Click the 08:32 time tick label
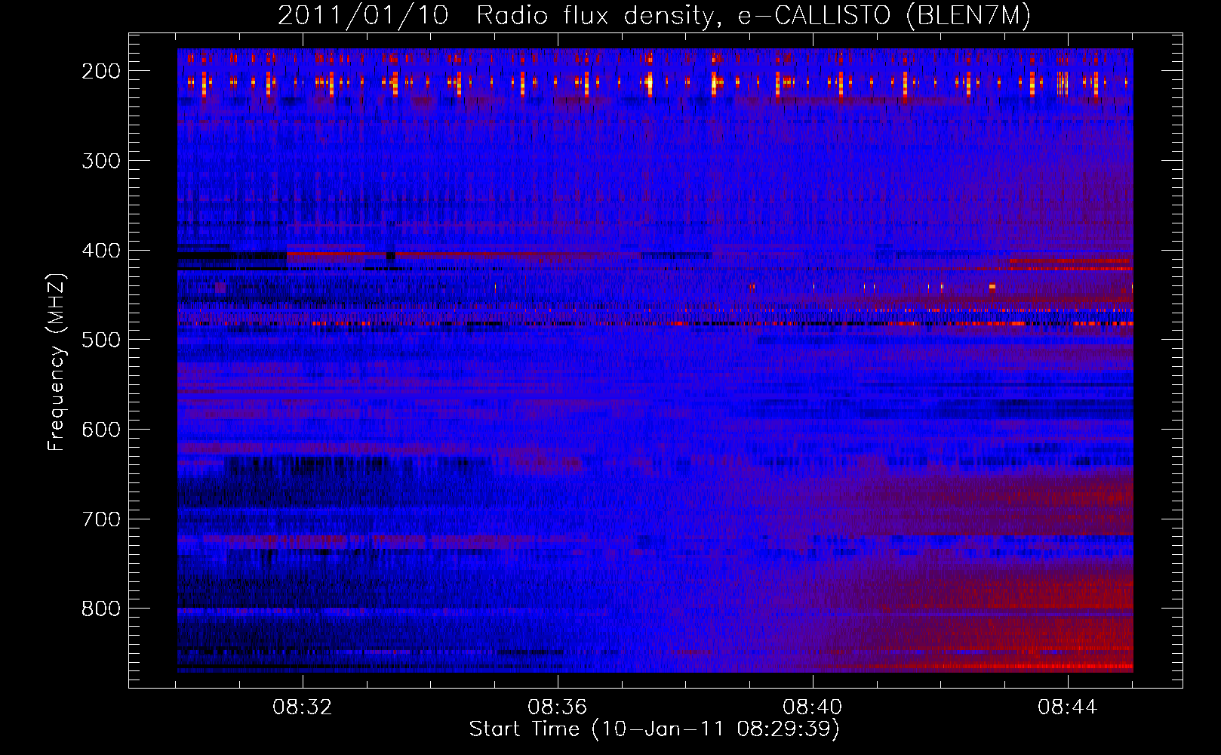1221x755 pixels. (x=303, y=707)
